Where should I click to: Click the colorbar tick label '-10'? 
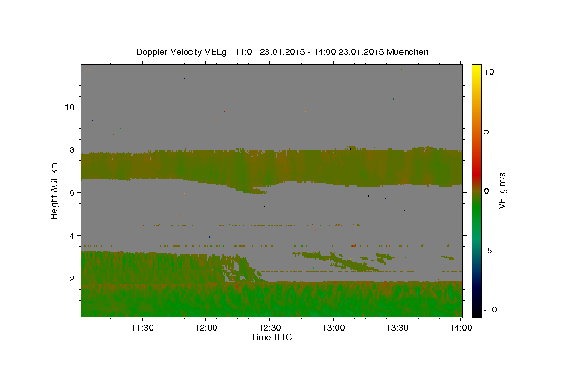490,310
